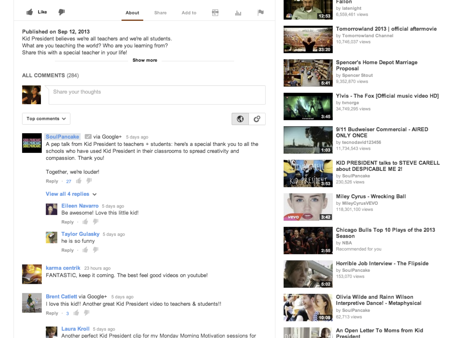Open the video statistics bar chart icon

coord(238,13)
